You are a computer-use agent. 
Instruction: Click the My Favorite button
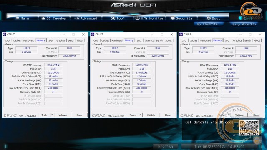pos(207,24)
